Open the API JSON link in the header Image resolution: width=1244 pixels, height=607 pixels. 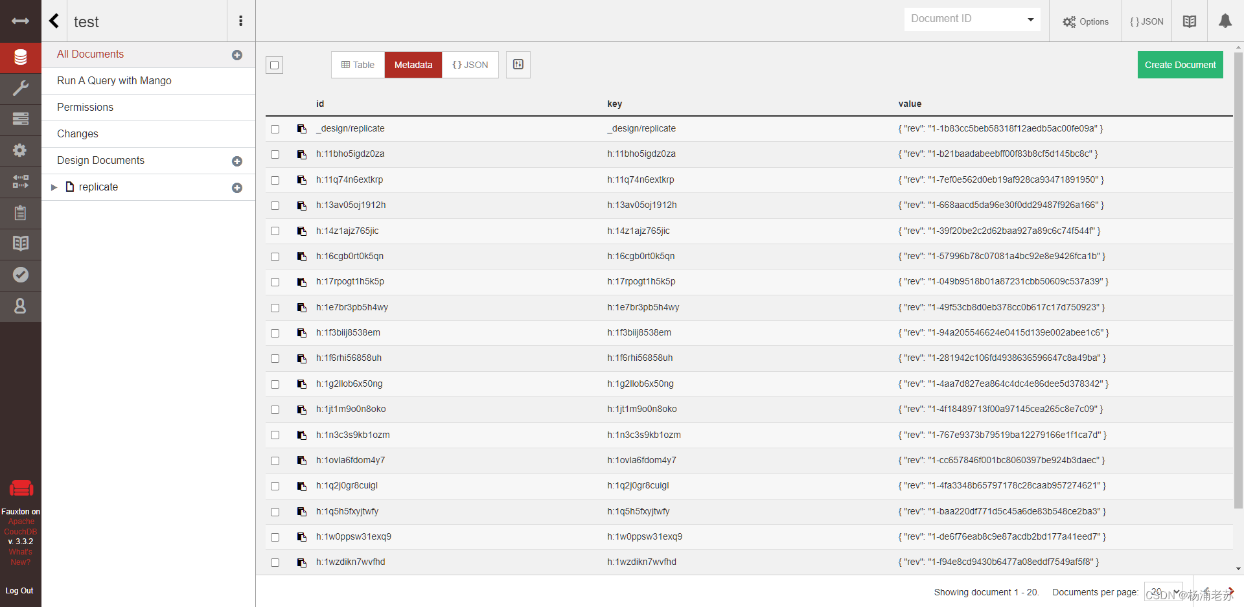[x=1147, y=21]
